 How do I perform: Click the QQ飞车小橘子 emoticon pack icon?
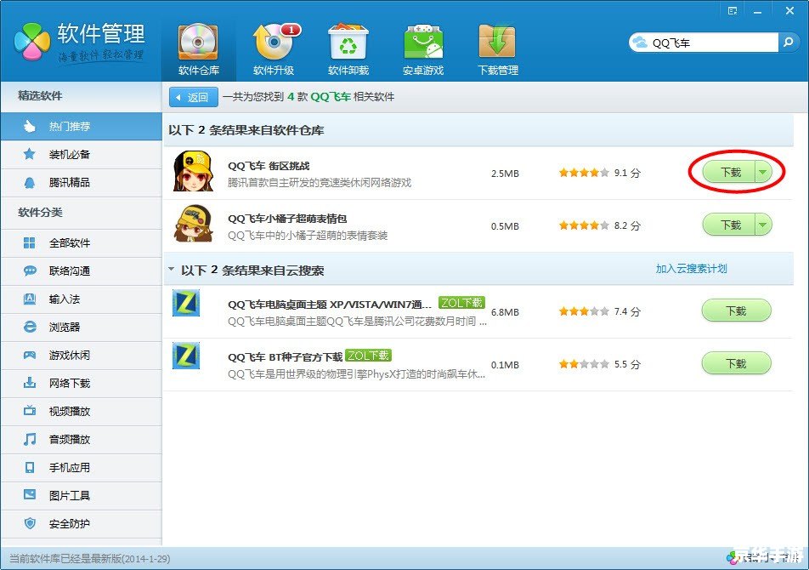[x=193, y=225]
